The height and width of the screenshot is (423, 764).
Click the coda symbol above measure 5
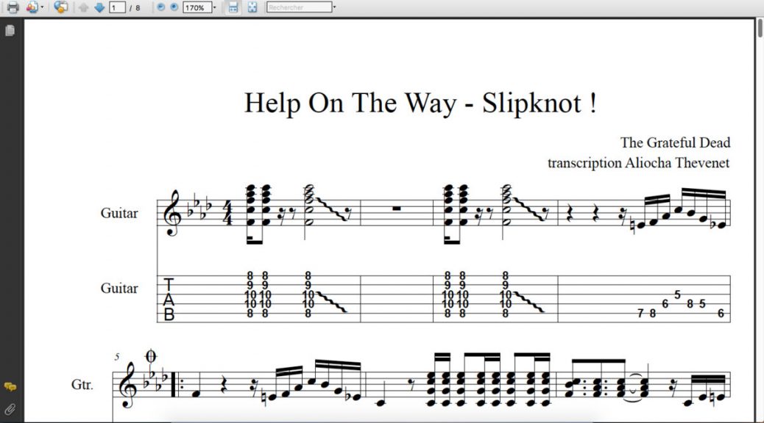click(151, 356)
